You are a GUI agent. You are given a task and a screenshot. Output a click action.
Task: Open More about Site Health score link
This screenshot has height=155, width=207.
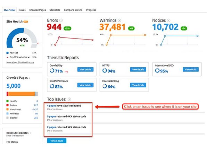20,62
